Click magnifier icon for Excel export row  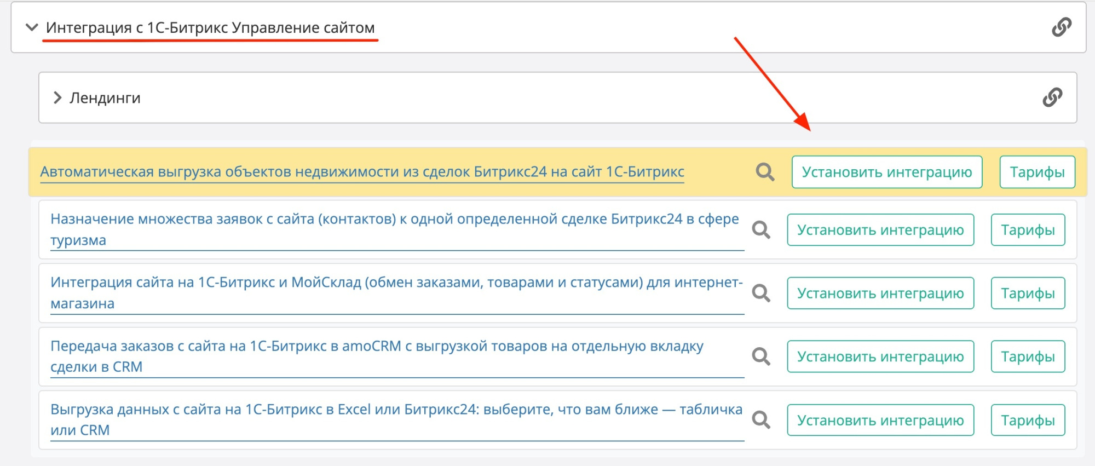(x=761, y=420)
